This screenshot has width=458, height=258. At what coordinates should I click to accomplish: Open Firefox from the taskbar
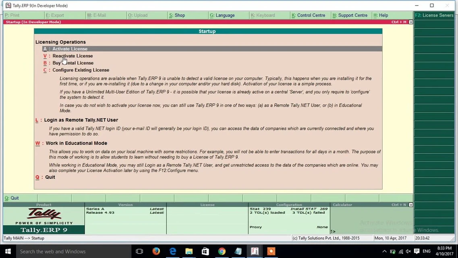(x=156, y=251)
